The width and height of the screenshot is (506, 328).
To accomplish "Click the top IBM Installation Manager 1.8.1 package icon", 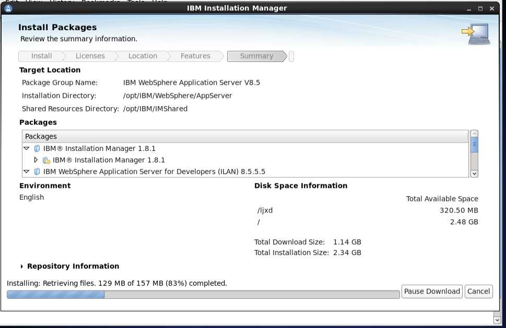I will (x=37, y=148).
